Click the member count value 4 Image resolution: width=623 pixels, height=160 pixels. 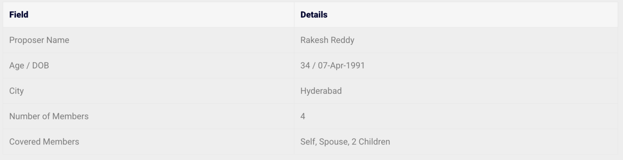tap(303, 117)
